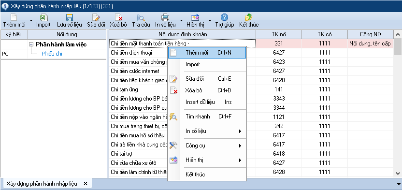This screenshot has width=402, height=190.
Task: Click the Nội dung column header
Action: 67,34
